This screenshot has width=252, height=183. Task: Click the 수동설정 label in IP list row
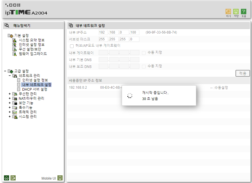pyautogui.click(x=221, y=88)
